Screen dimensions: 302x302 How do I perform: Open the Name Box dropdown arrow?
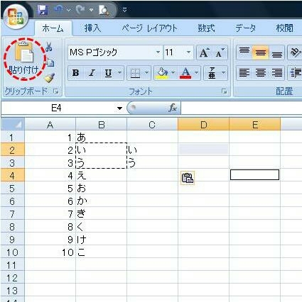120,108
